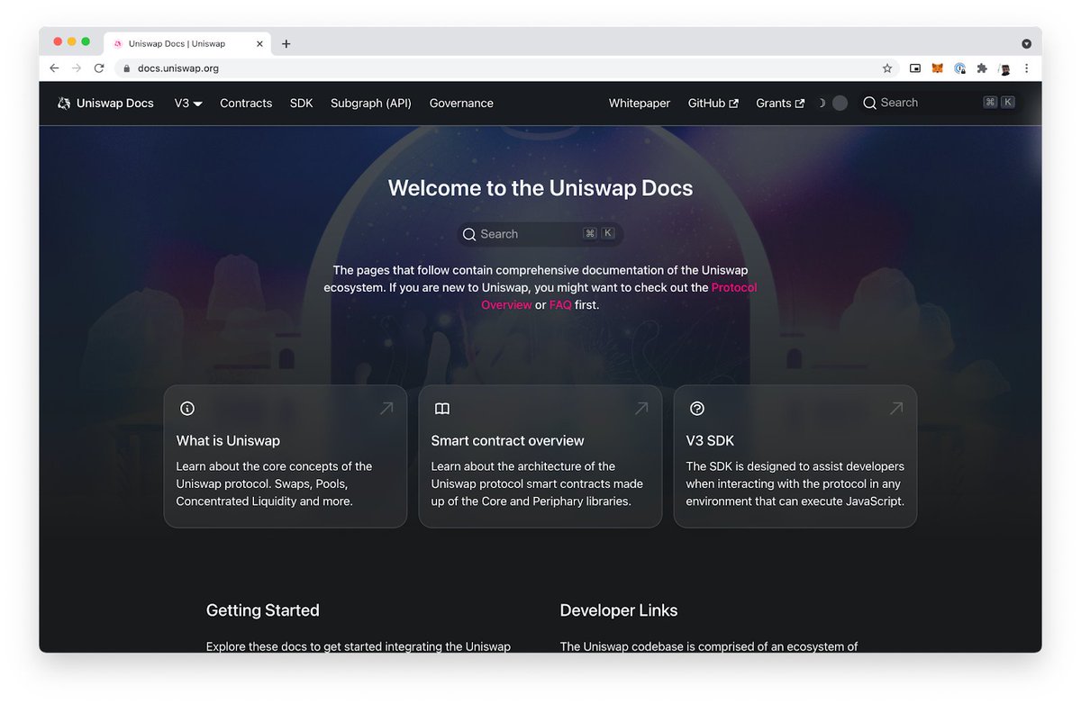Click the picture-in-picture toolbar icon
1081x704 pixels.
coord(915,68)
